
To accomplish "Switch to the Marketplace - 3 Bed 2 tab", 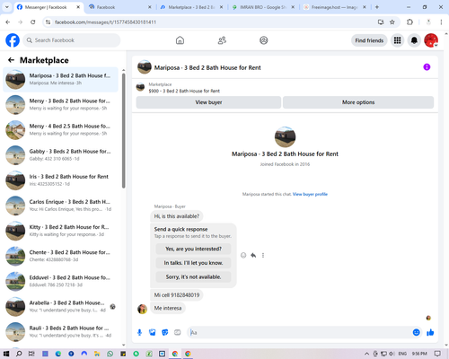I will pyautogui.click(x=191, y=7).
